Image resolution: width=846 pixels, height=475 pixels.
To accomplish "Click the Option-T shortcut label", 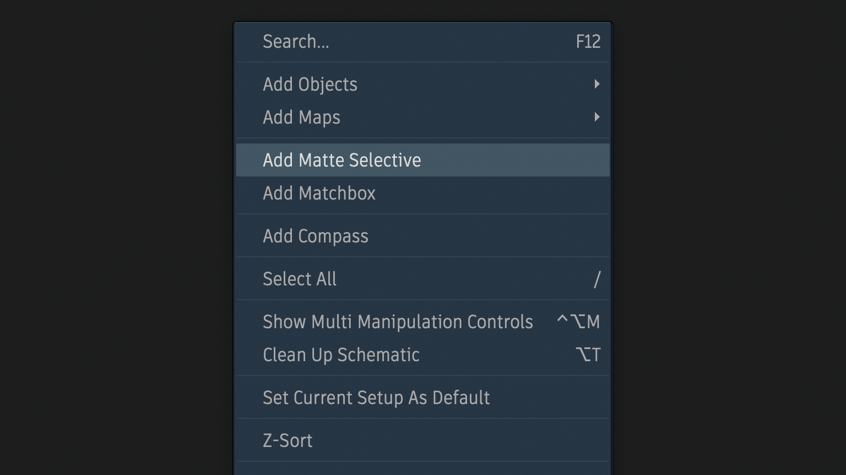I will coord(588,355).
